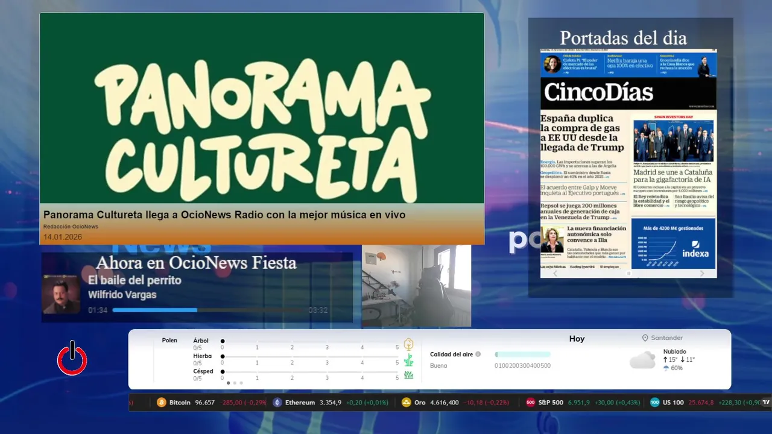This screenshot has height=434, width=772.
Task: Click the Ethereum diamond icon in ticker
Action: [x=277, y=403]
